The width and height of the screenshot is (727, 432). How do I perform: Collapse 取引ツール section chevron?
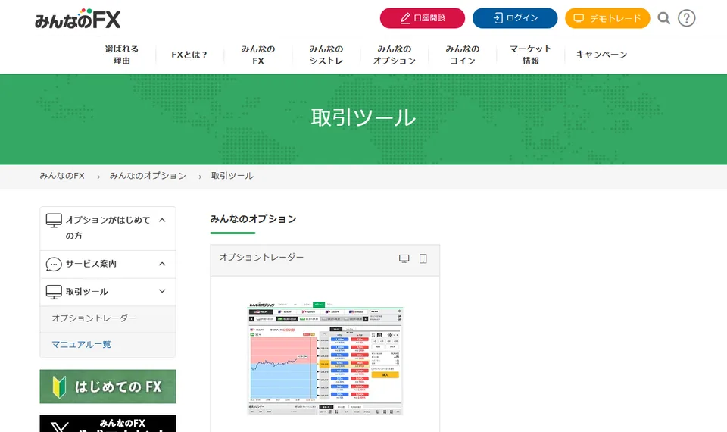click(x=162, y=291)
